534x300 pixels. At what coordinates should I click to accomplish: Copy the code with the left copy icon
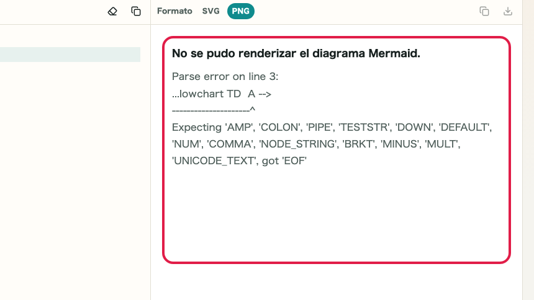pyautogui.click(x=136, y=11)
